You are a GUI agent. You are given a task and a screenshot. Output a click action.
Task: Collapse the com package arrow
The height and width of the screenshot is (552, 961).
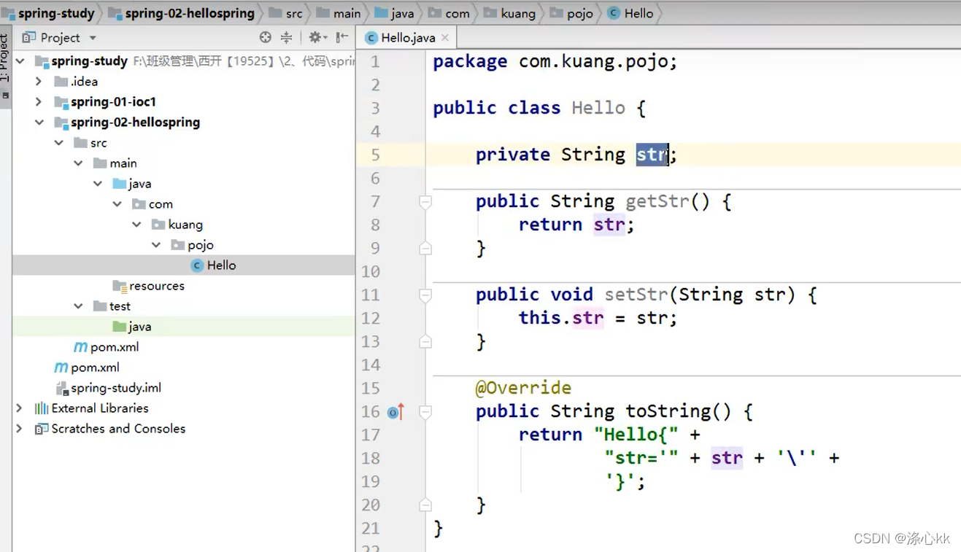(x=117, y=204)
